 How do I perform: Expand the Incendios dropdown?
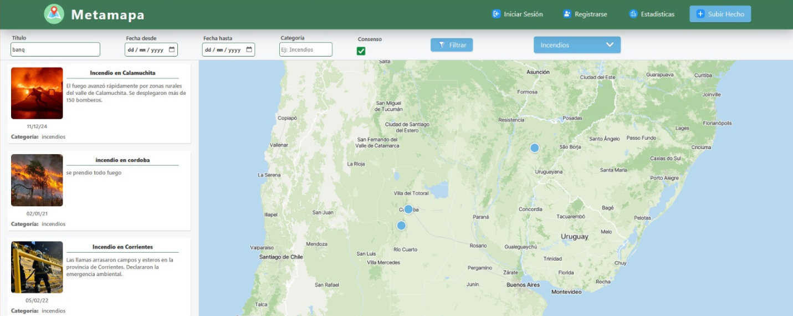pos(577,45)
